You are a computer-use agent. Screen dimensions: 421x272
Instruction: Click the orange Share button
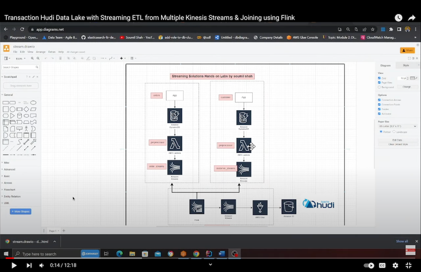407,50
